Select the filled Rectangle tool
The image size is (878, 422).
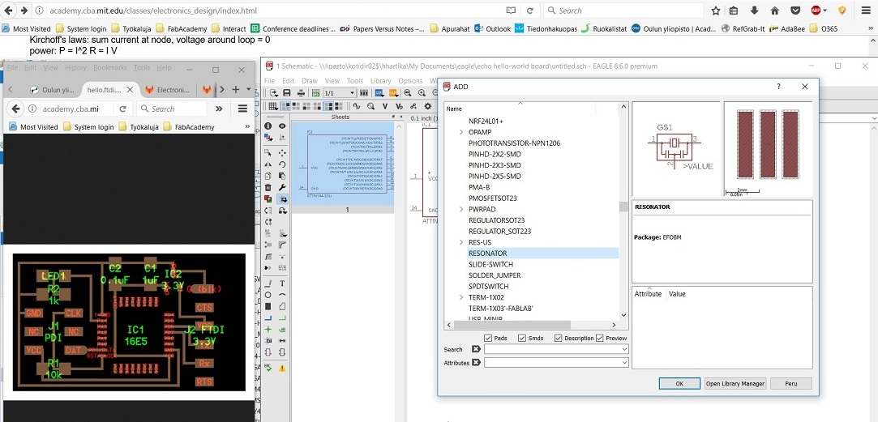pos(268,306)
